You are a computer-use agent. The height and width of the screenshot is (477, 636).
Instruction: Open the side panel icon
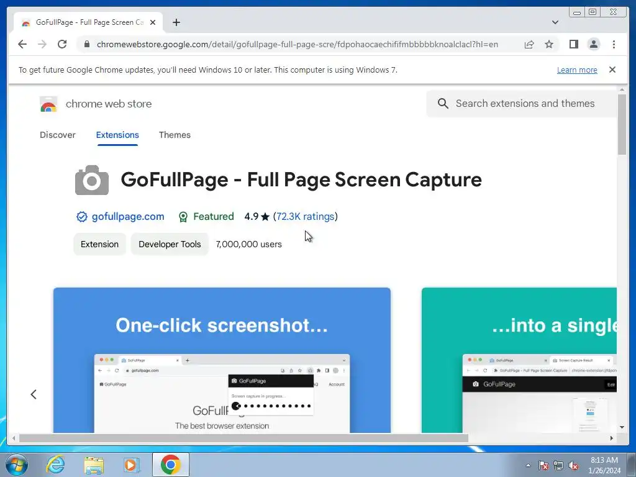tap(573, 44)
